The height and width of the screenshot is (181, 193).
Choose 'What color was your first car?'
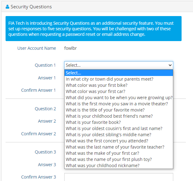119,91
